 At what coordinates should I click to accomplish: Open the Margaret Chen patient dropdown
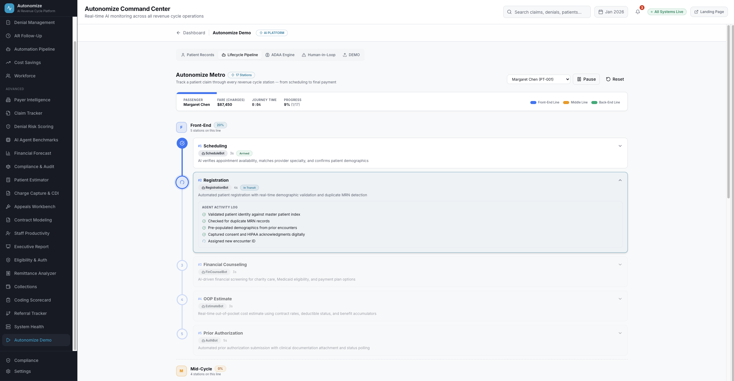[x=538, y=79]
